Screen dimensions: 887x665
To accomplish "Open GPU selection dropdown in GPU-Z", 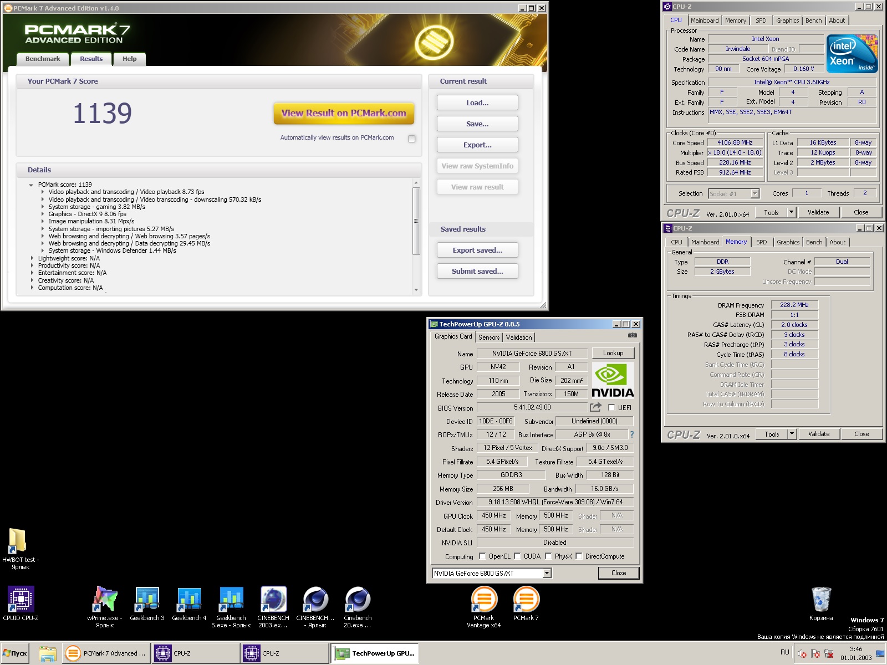I will (547, 573).
